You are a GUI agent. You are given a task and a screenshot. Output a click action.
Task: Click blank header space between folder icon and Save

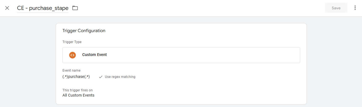tap(201, 8)
